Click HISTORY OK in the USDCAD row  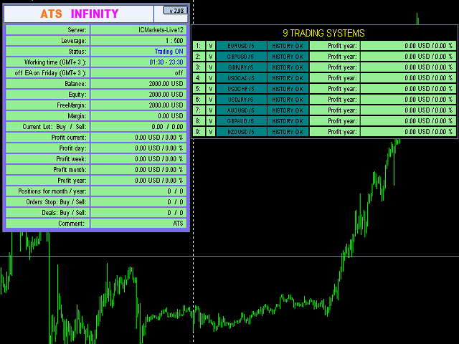pos(288,78)
